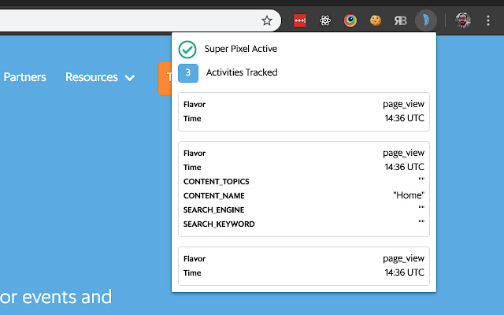Click the RB extension icon

pyautogui.click(x=401, y=20)
